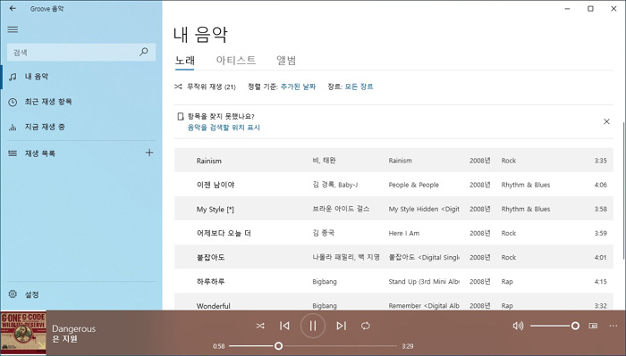Viewport: 626px width, 356px height.
Task: Click the Dangerous album art thumbnail
Action: tap(23, 333)
